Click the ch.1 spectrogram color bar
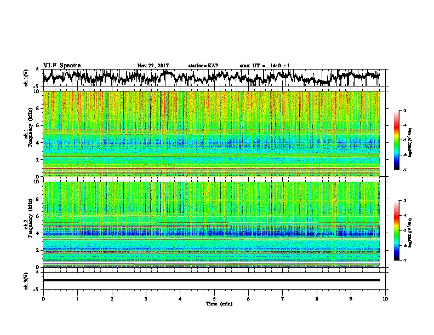The width and height of the screenshot is (434, 335). click(x=396, y=140)
